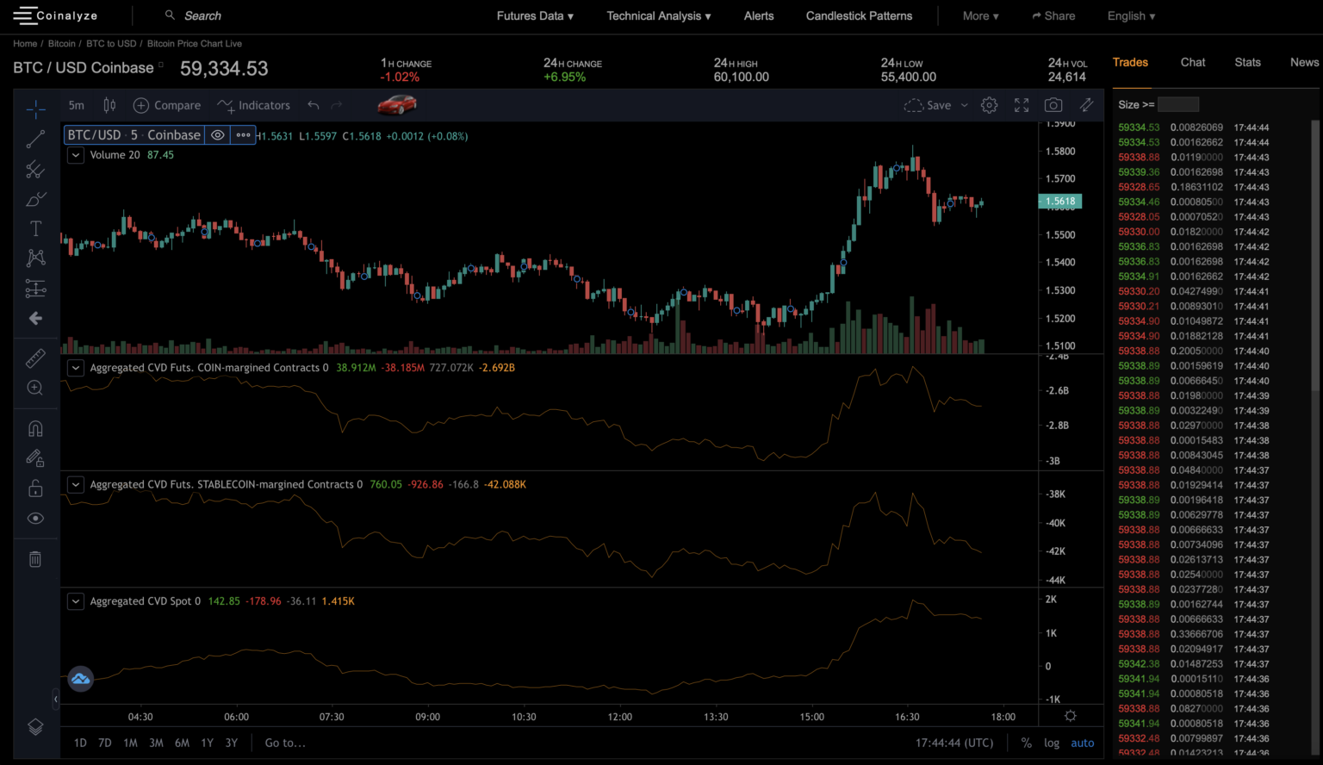Set chart range to 1D
Image resolution: width=1323 pixels, height=765 pixels.
(x=80, y=743)
